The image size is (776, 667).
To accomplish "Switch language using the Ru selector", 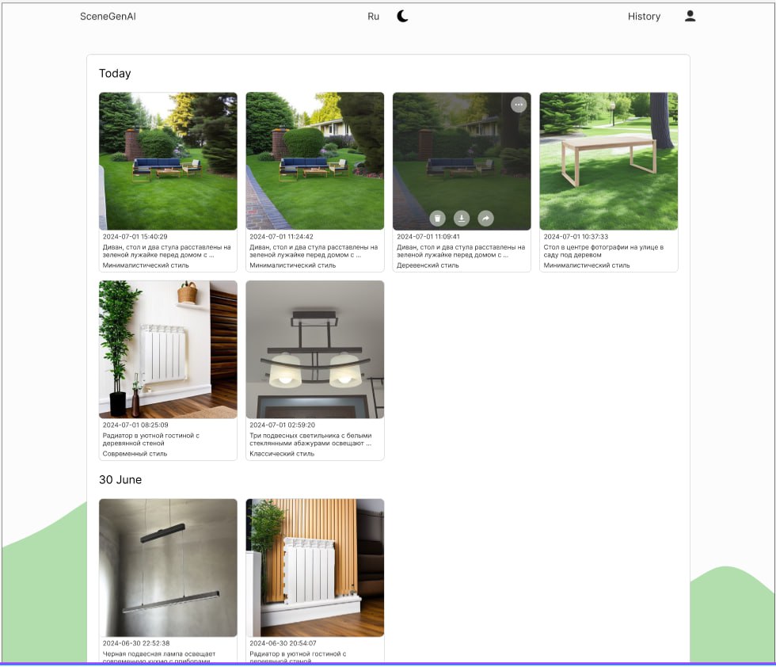I will coord(373,17).
